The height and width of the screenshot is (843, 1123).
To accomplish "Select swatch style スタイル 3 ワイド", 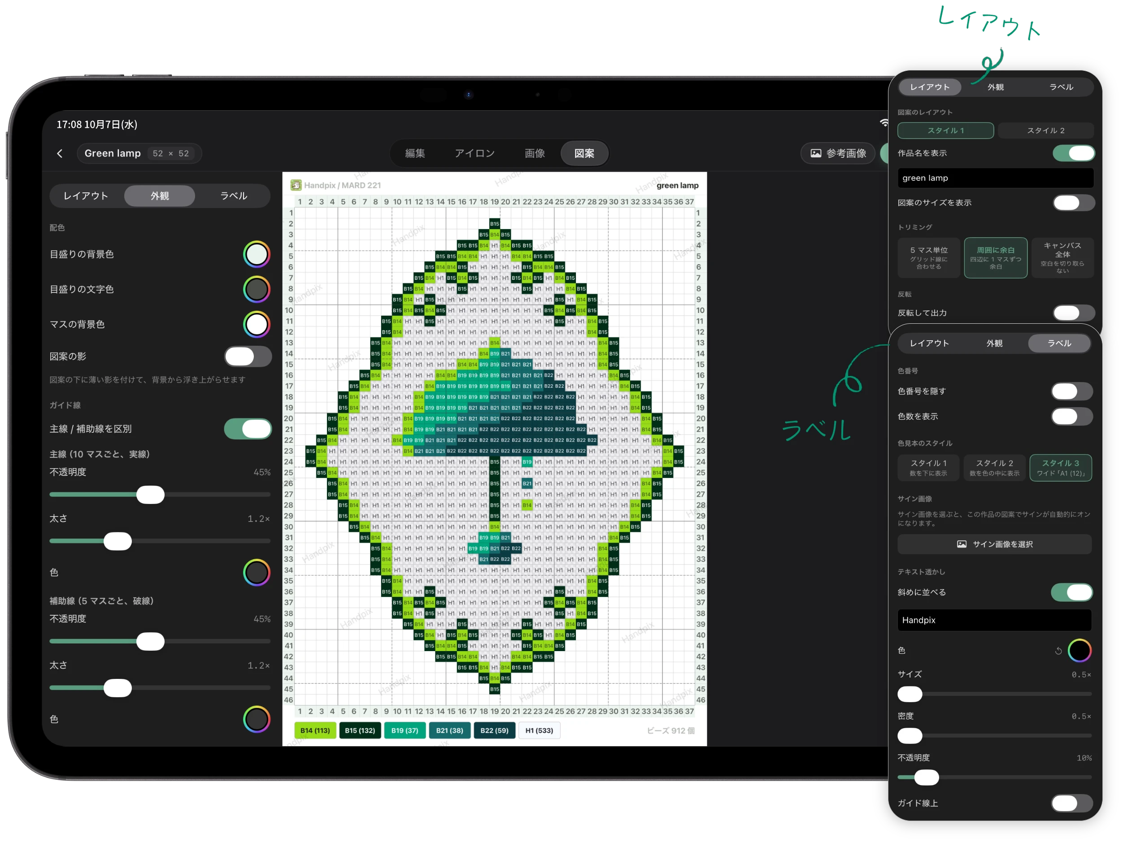I will tap(1060, 467).
